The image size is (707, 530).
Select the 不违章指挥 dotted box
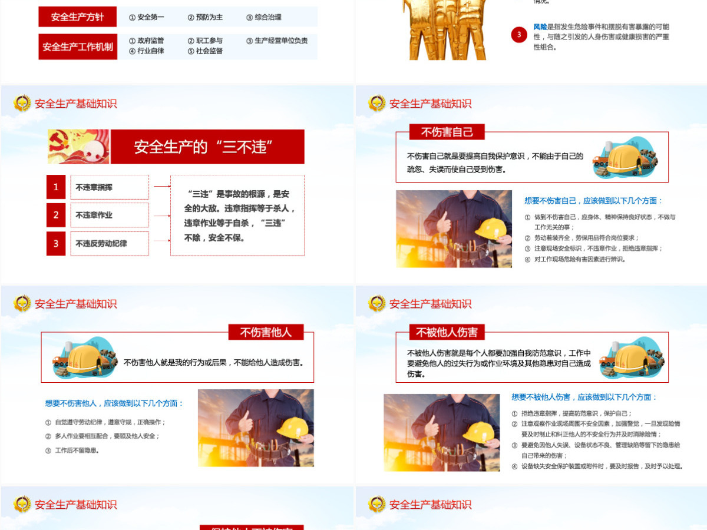click(x=110, y=187)
